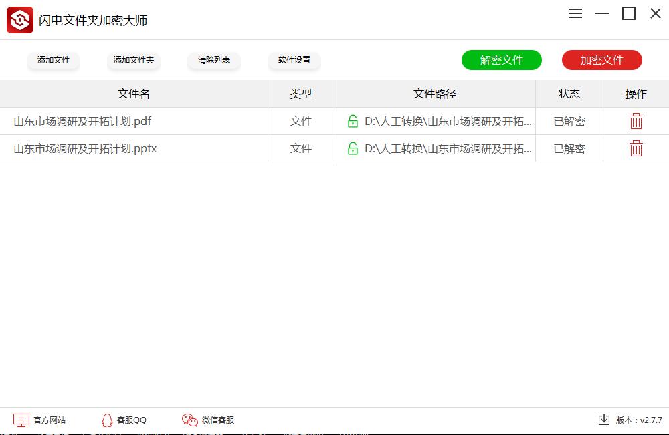Screen dimensions: 669x435
Task: Delete 山东市场调研及开拓计划.pdf with trash icon
Action: [636, 121]
